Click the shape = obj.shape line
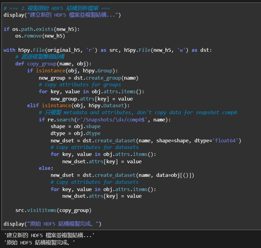261x248 pixels. coord(75,127)
